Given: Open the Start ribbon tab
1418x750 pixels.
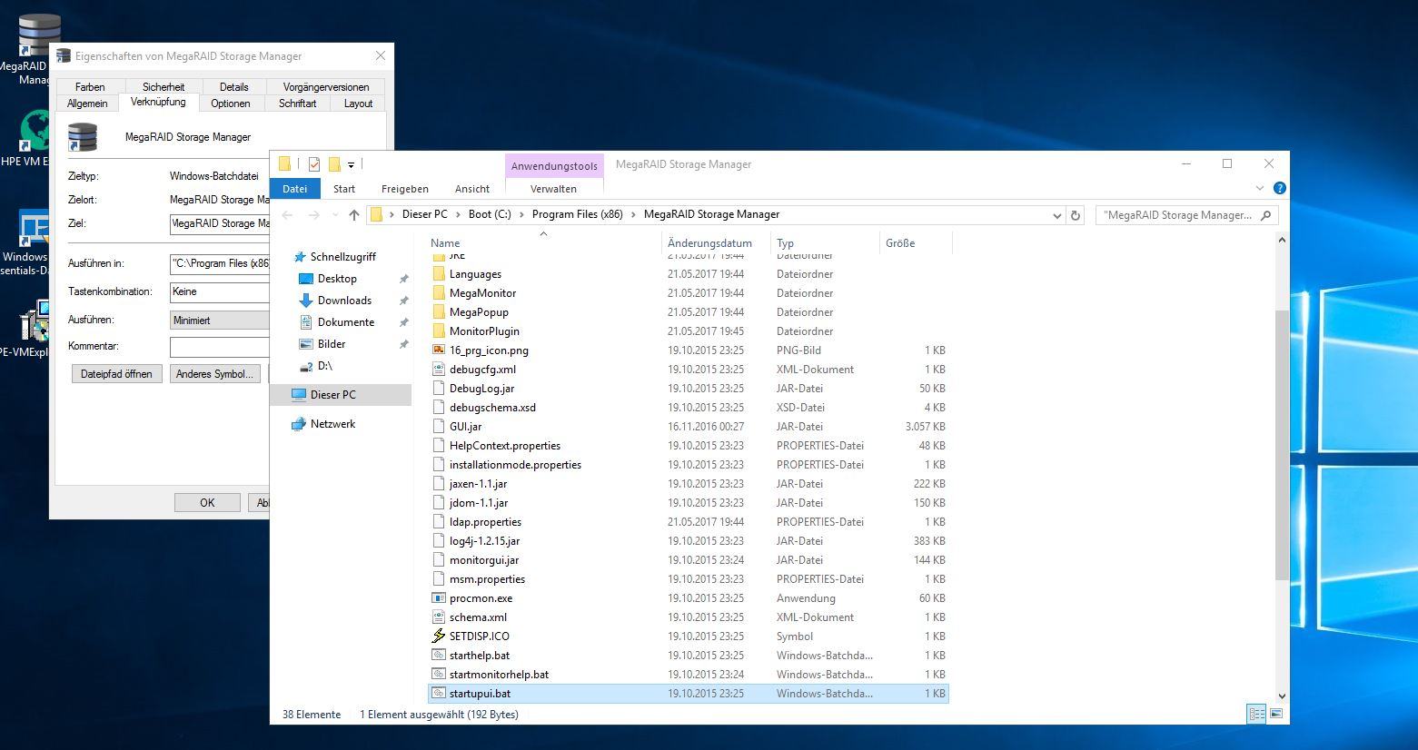Looking at the screenshot, I should pos(344,189).
